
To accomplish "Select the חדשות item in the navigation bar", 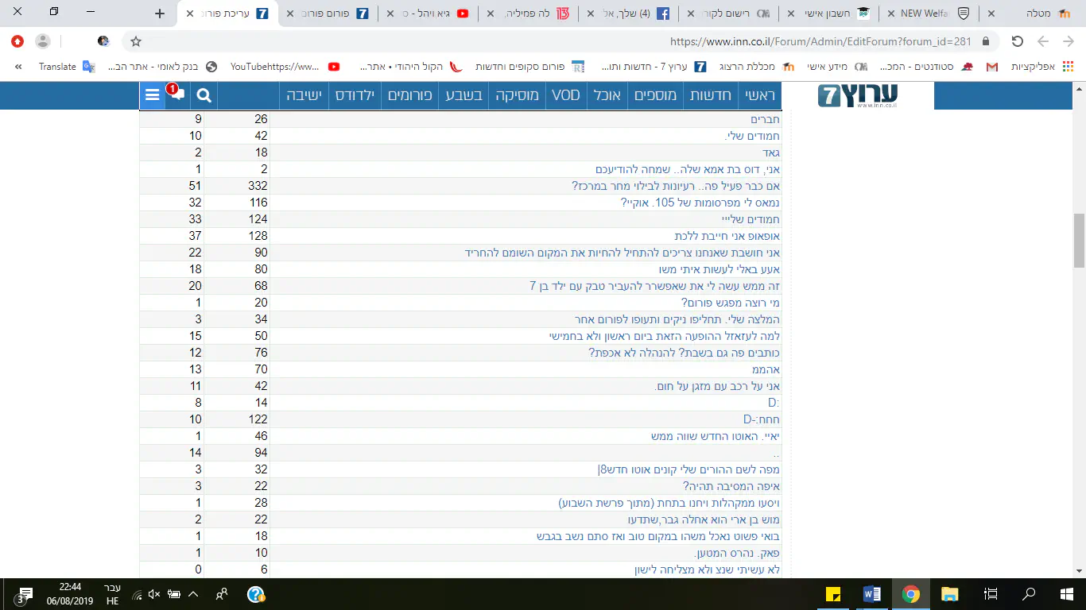I will pos(711,95).
